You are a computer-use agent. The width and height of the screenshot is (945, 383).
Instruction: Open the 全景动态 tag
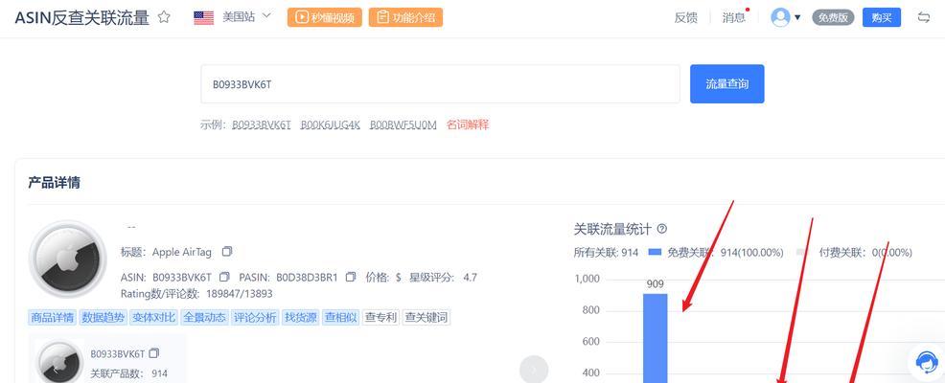[204, 317]
